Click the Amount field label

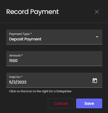point(16,55)
